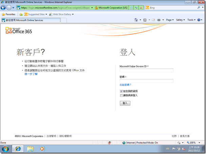Expand the zoom level dropdown arrow
Screen dimensions: 206x154
click(x=199, y=143)
